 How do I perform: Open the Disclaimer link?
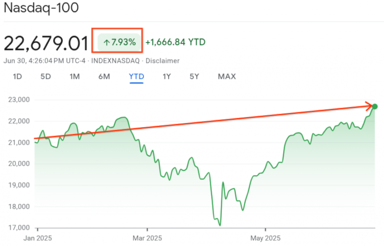[x=164, y=61]
